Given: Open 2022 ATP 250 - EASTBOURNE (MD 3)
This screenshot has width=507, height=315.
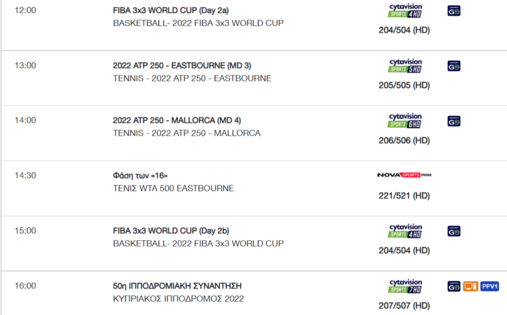Looking at the screenshot, I should point(182,65).
